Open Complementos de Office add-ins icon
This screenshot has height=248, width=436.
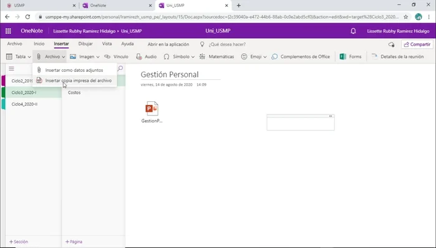click(x=274, y=56)
